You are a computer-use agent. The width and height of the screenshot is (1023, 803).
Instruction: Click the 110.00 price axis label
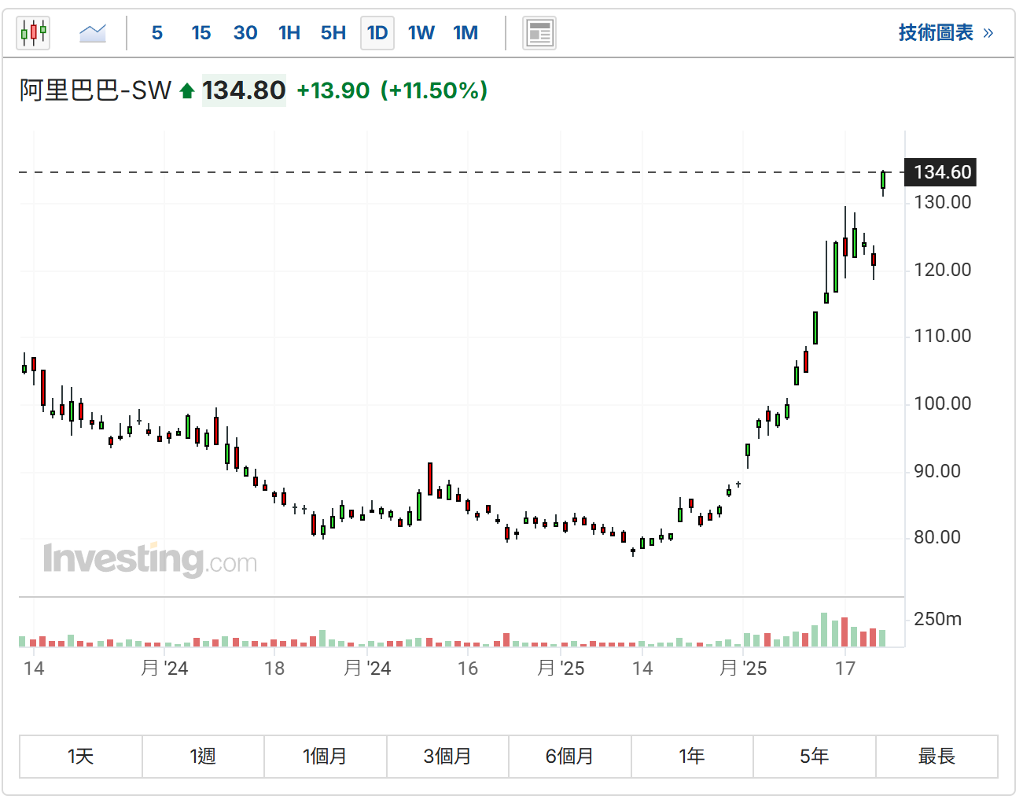pyautogui.click(x=943, y=336)
